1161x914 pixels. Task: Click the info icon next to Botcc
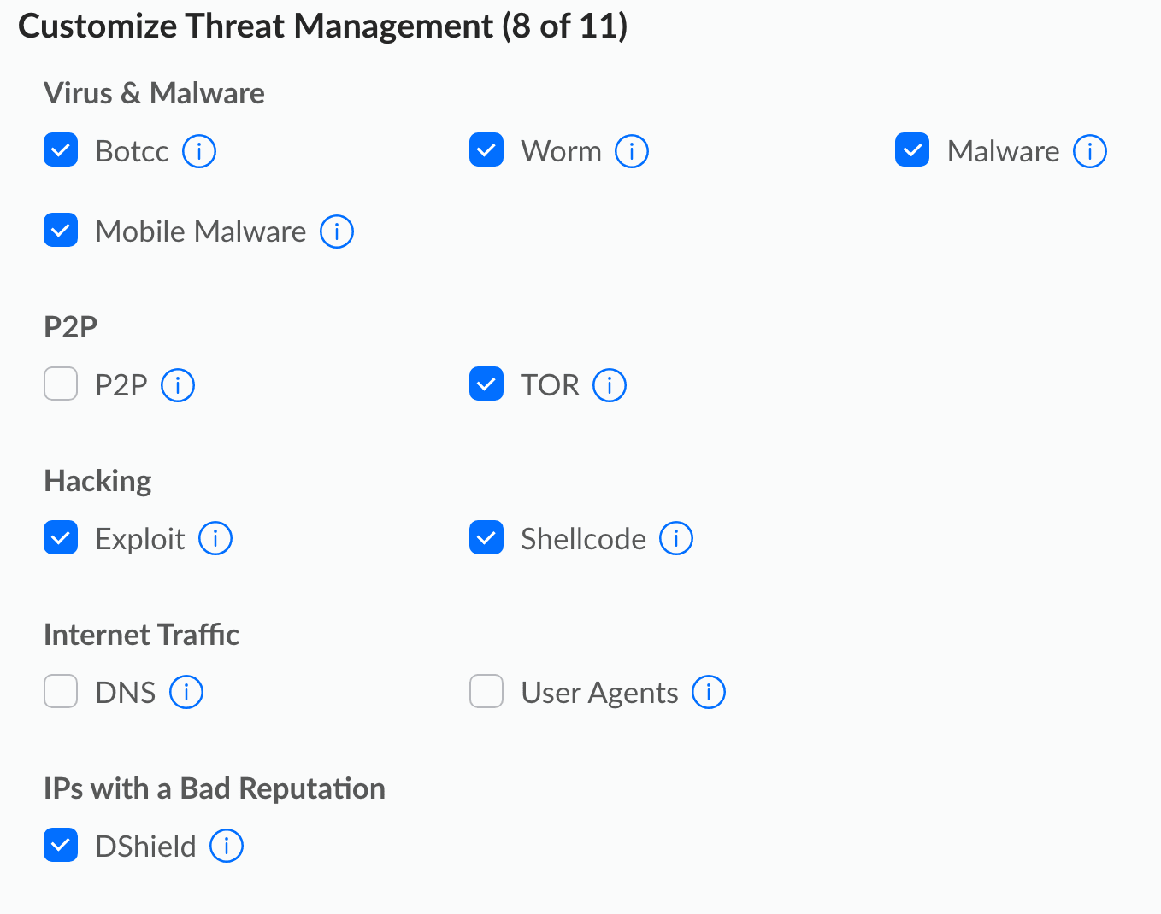pos(199,152)
